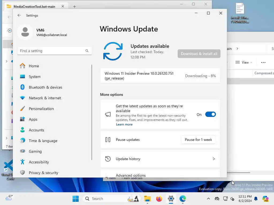The height and width of the screenshot is (205, 274).
Task: Click Download & install all button
Action: [199, 54]
